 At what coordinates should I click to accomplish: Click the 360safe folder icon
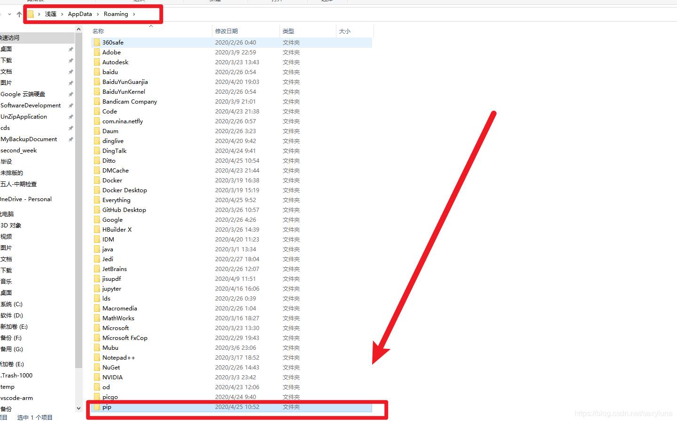point(97,43)
